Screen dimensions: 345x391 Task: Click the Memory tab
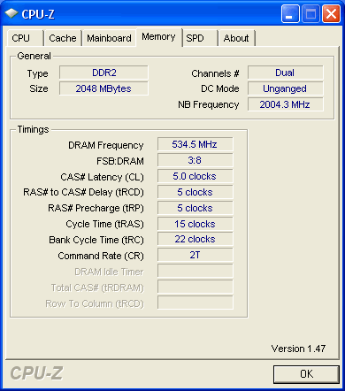click(x=158, y=37)
